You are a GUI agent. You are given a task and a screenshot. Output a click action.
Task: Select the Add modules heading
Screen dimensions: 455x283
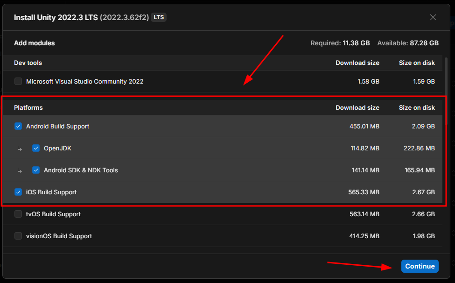click(35, 43)
